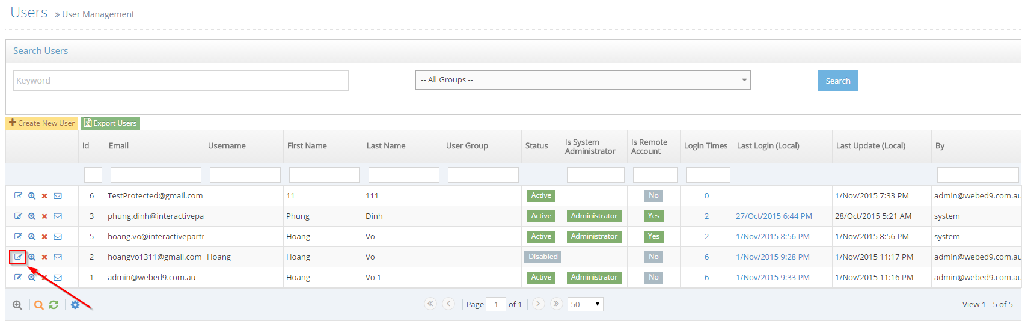Sort by Email column header
Viewport: 1028px width, 333px height.
coord(119,146)
